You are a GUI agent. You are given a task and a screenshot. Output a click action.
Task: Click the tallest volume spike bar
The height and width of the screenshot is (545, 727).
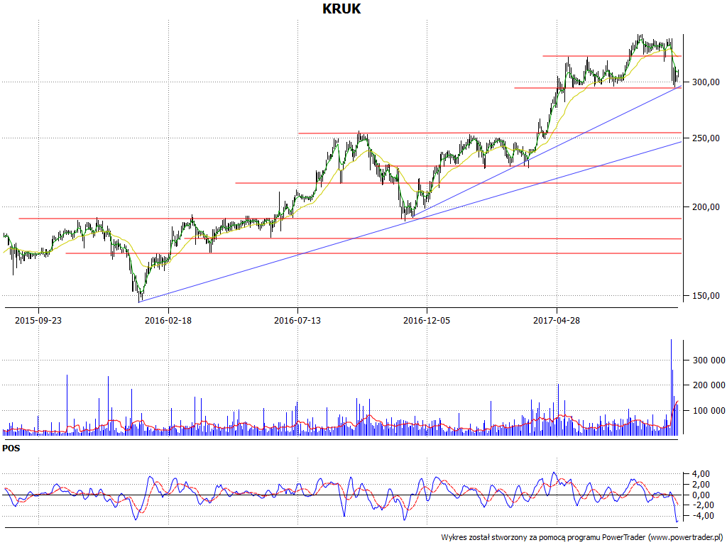click(x=671, y=387)
